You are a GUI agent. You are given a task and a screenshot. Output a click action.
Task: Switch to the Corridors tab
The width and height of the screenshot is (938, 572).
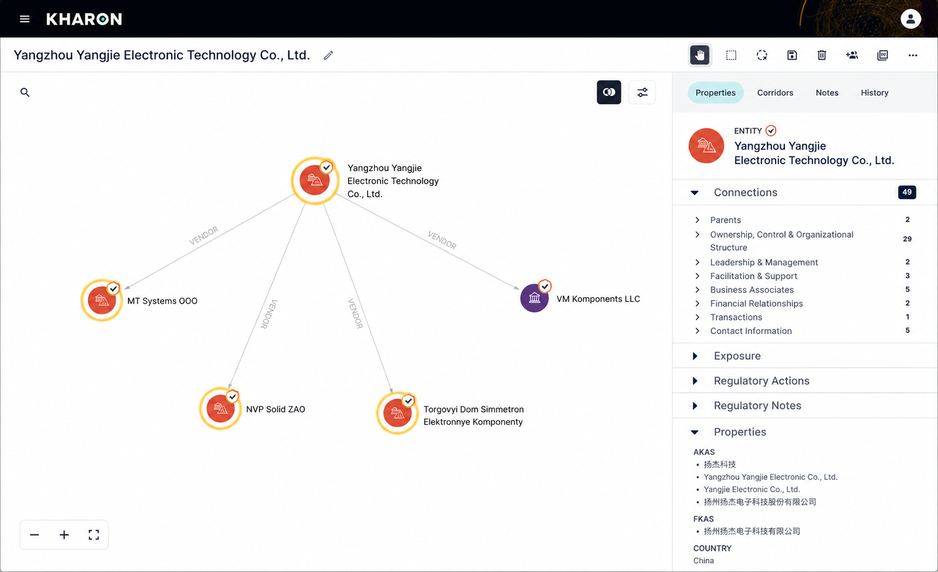(775, 93)
